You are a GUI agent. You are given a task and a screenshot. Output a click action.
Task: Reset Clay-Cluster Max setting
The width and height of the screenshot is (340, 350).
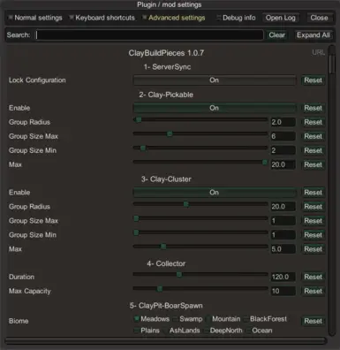[x=313, y=249]
